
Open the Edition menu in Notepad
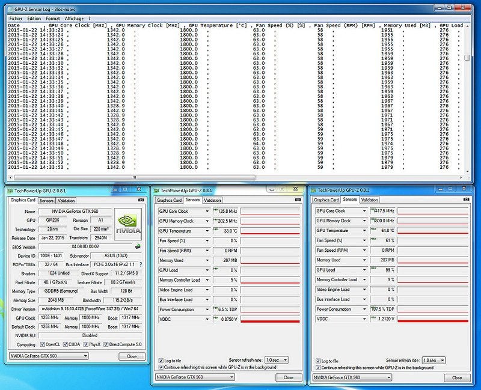coord(34,19)
